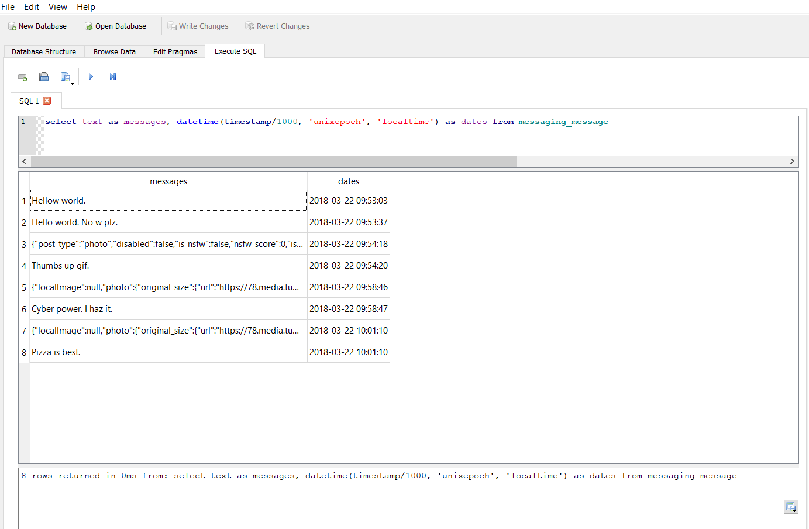Open the Help menu

click(85, 6)
